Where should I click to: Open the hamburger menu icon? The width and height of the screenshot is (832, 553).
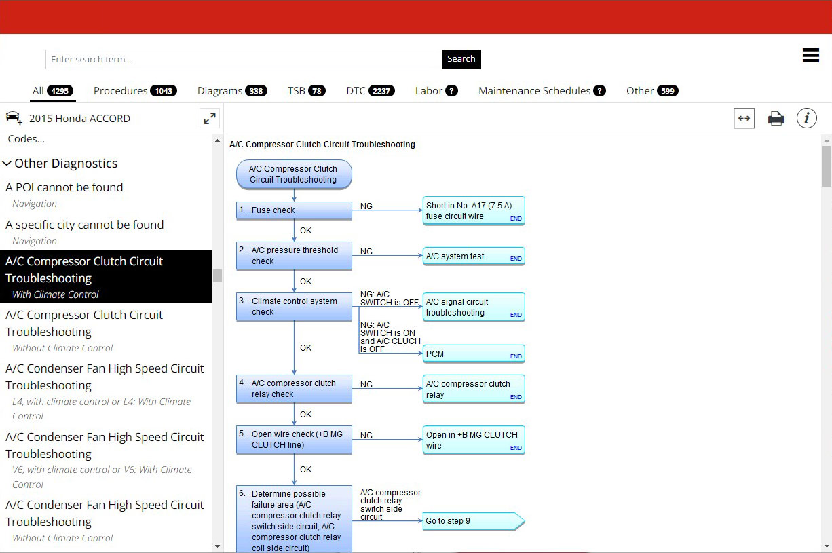tap(810, 56)
